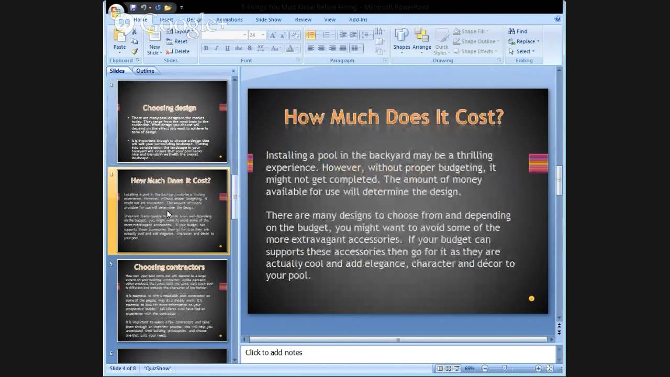Clear all formatting in Font group
The image size is (670, 377).
click(x=295, y=35)
